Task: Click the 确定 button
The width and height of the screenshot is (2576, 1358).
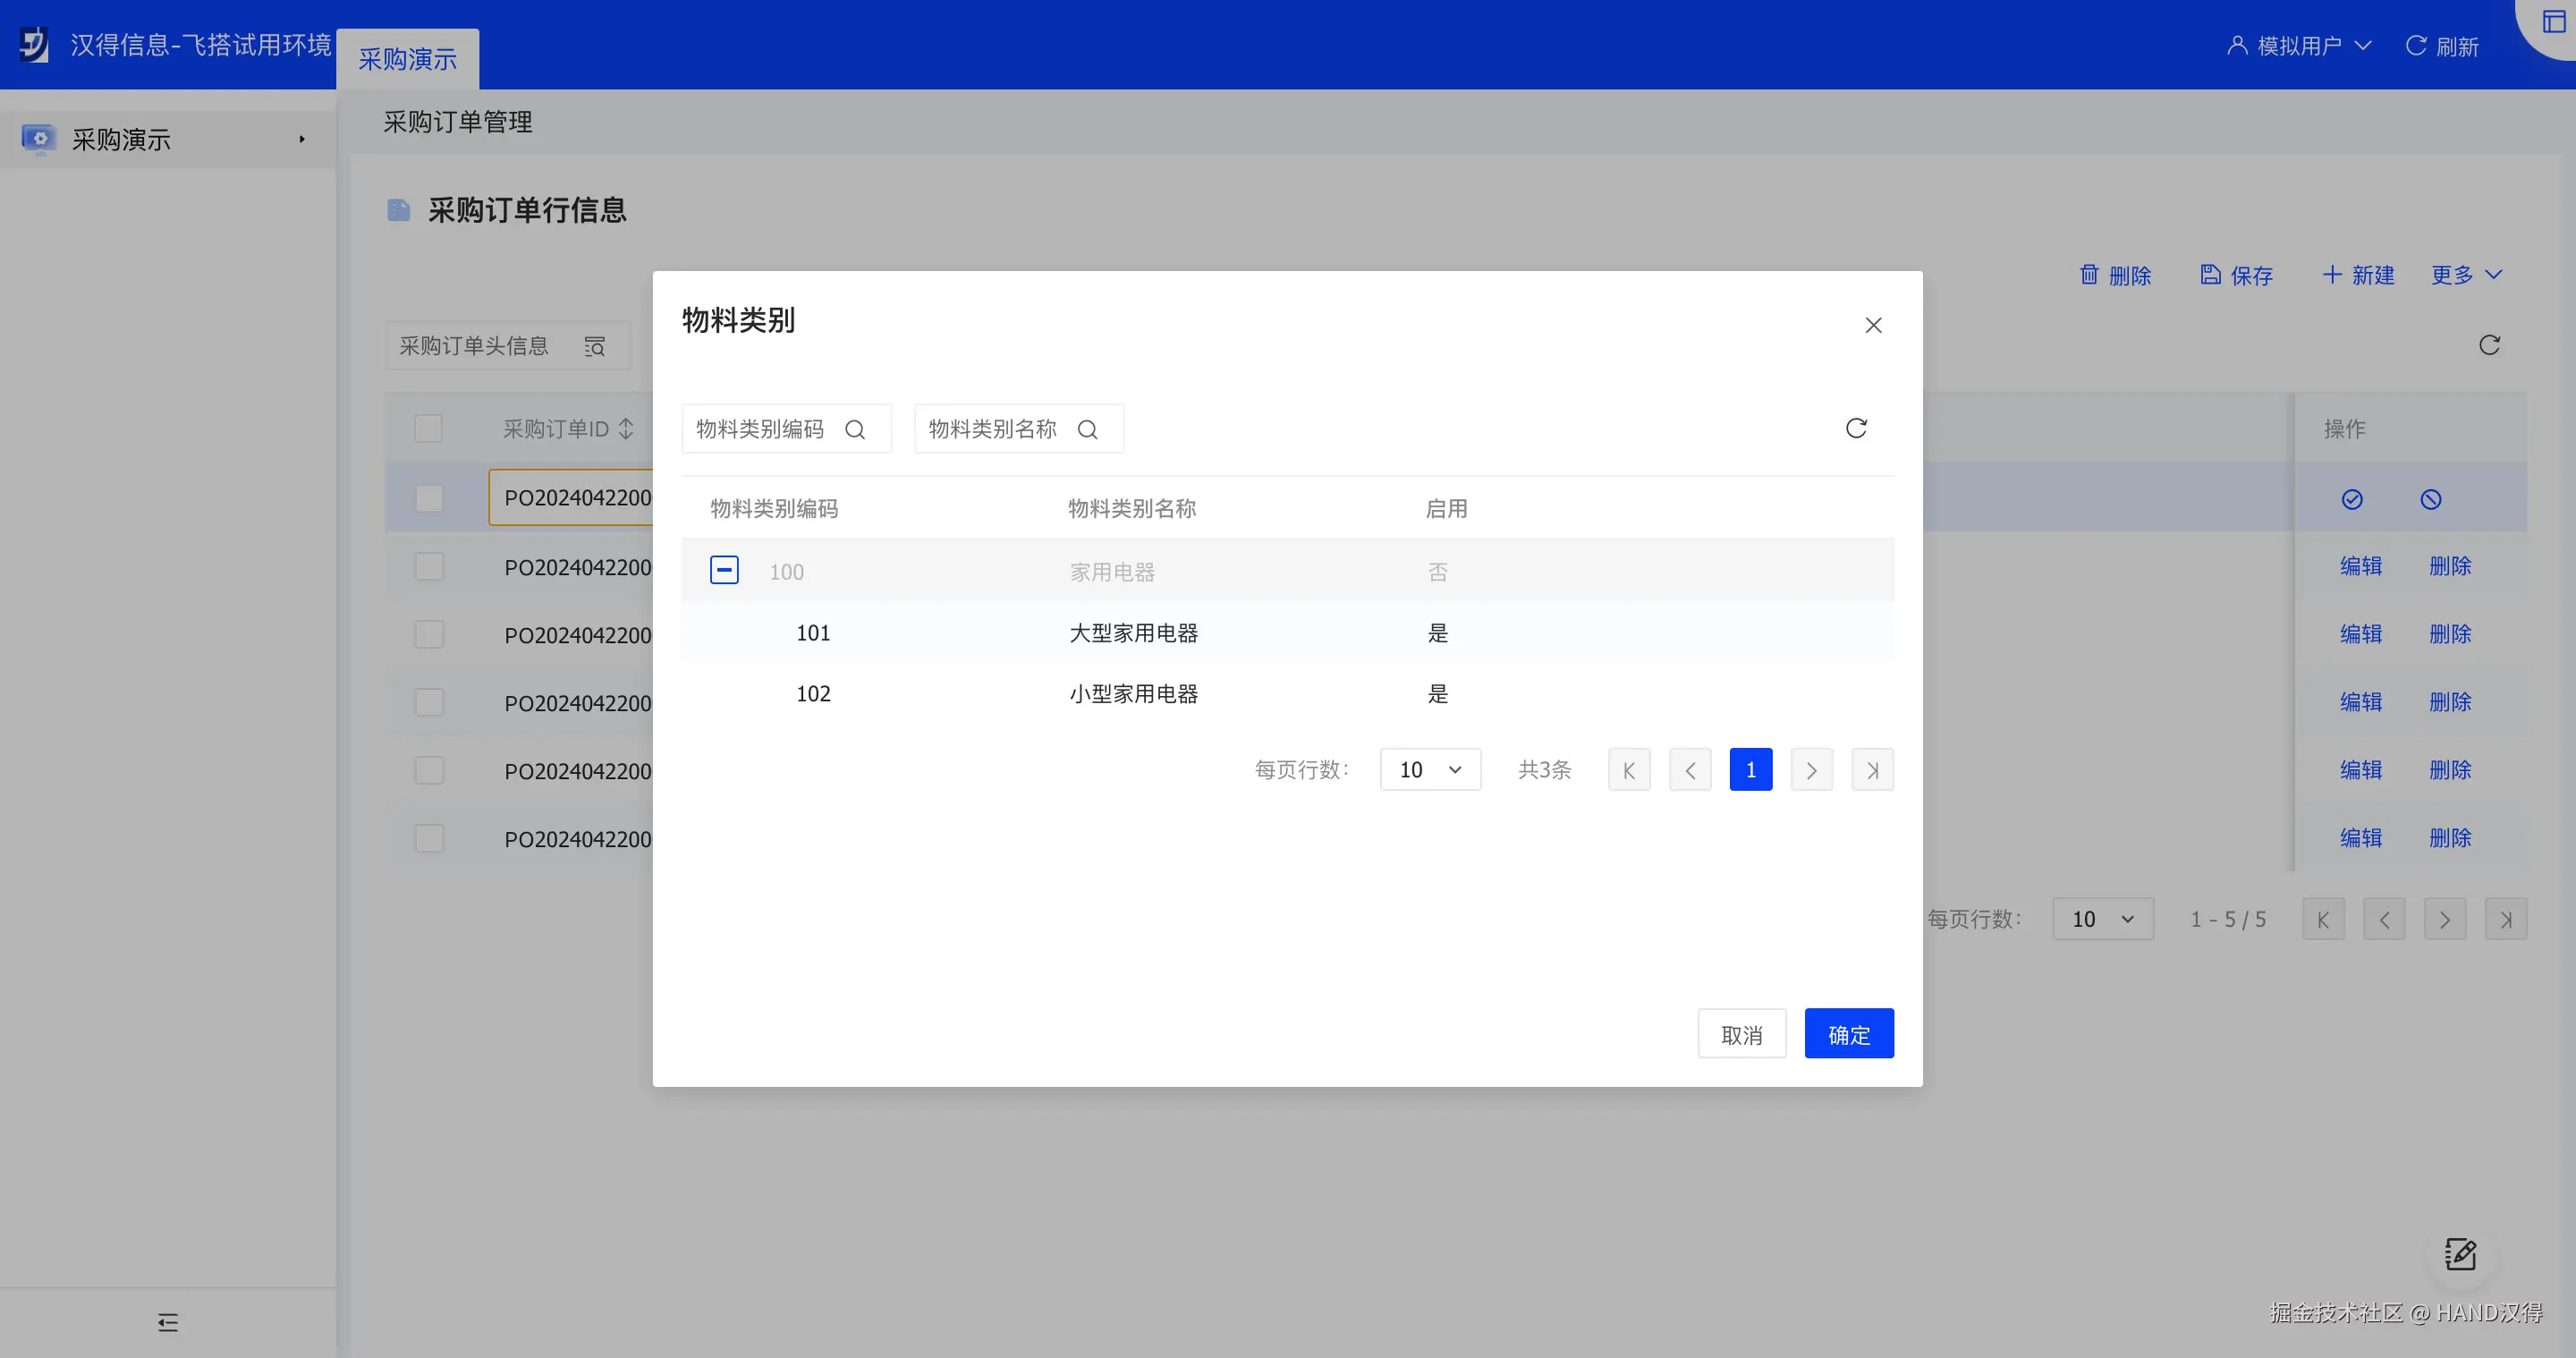Action: coord(1848,1034)
